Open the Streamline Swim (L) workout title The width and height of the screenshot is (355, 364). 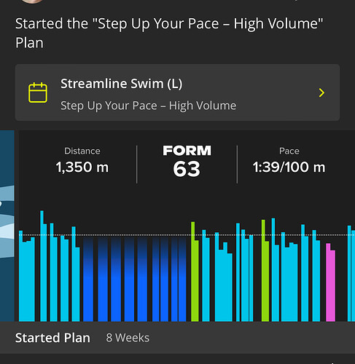click(121, 84)
